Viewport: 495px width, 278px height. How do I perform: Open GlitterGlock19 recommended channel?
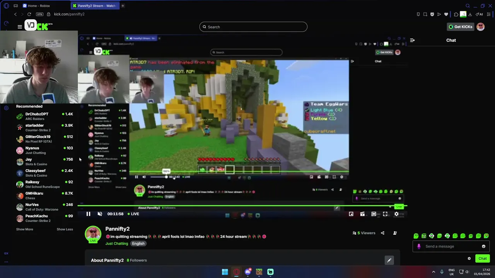[x=44, y=139]
